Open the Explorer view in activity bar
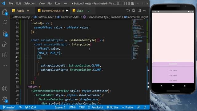The width and height of the screenshot is (197, 111). (x=5, y=12)
